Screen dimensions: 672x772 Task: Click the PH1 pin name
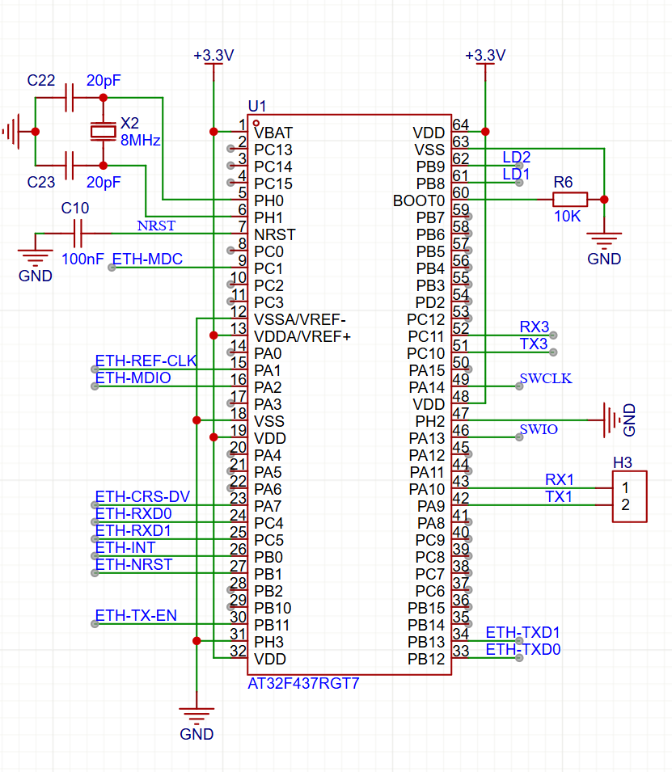(268, 217)
